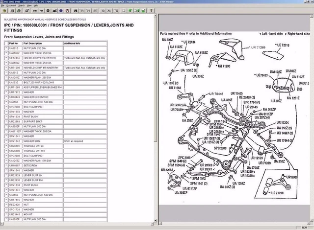Select the UA103Z part number cell
This screenshot has width=314, height=230.
pos(15,82)
